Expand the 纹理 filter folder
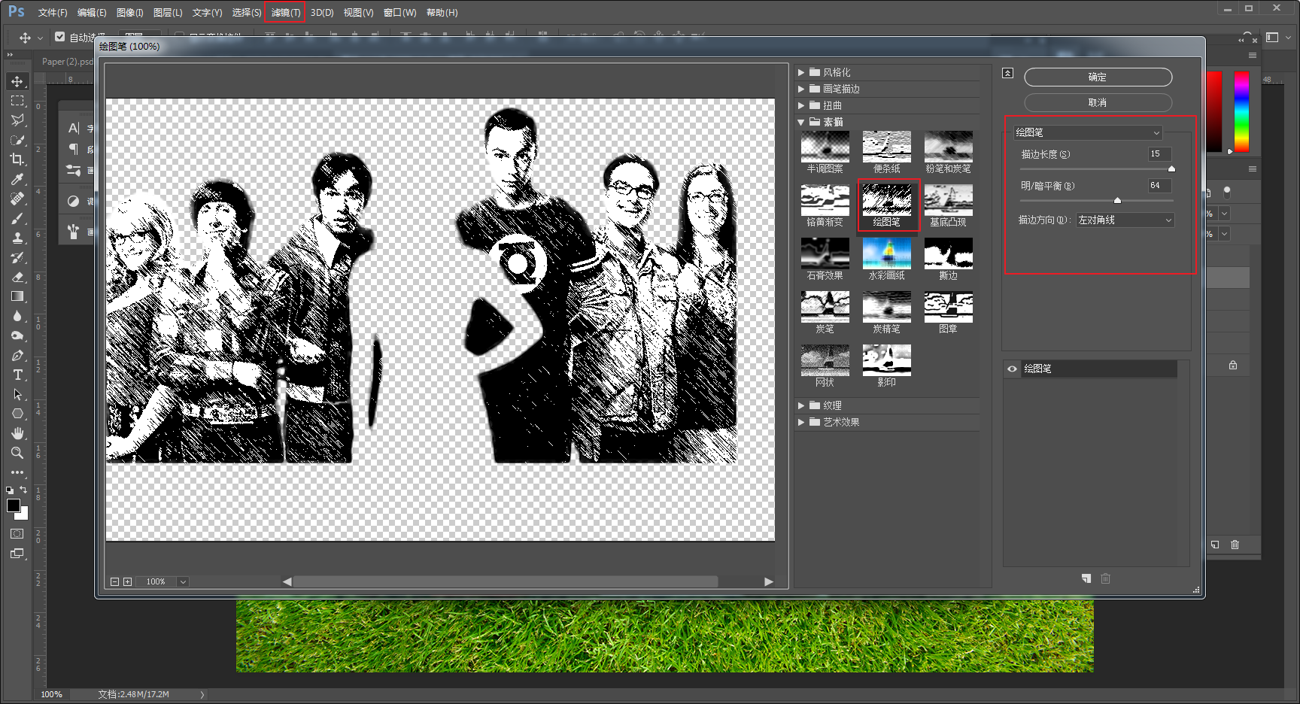Image resolution: width=1300 pixels, height=704 pixels. click(801, 405)
